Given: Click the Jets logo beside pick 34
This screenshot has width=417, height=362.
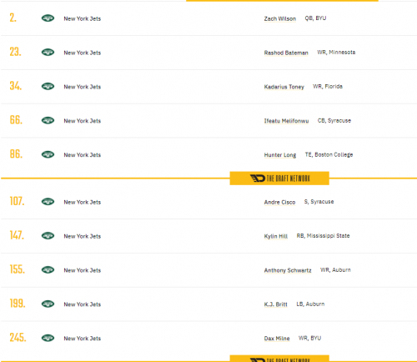Looking at the screenshot, I should click(48, 87).
